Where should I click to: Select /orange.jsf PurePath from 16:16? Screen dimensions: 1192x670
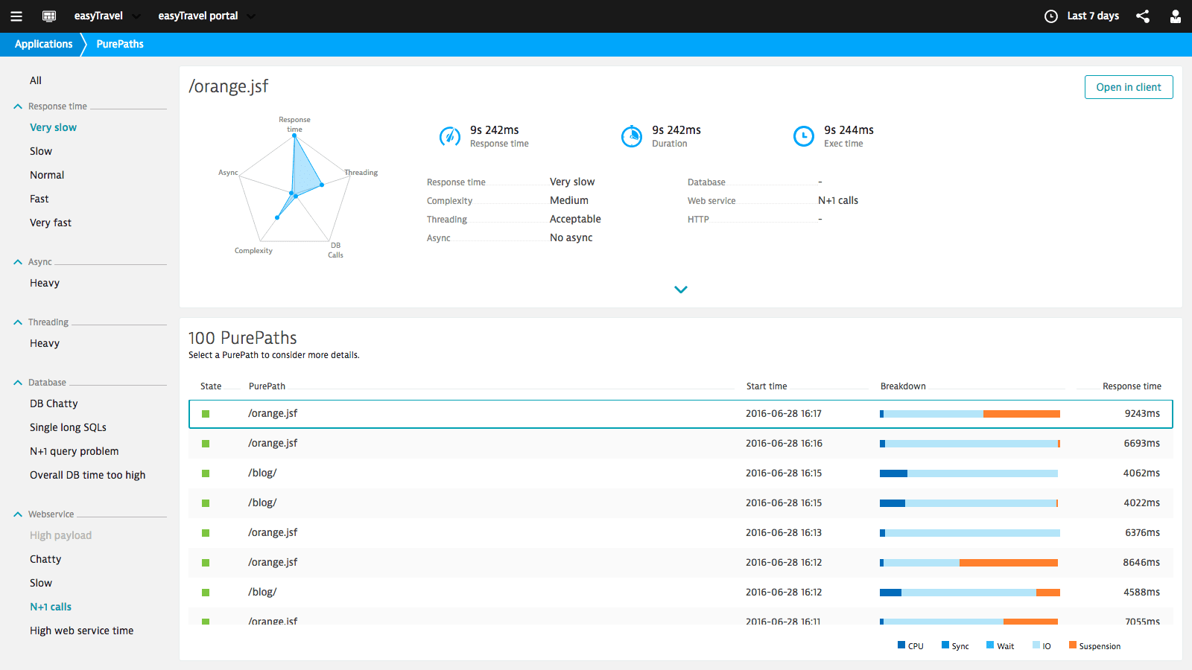[x=681, y=444]
